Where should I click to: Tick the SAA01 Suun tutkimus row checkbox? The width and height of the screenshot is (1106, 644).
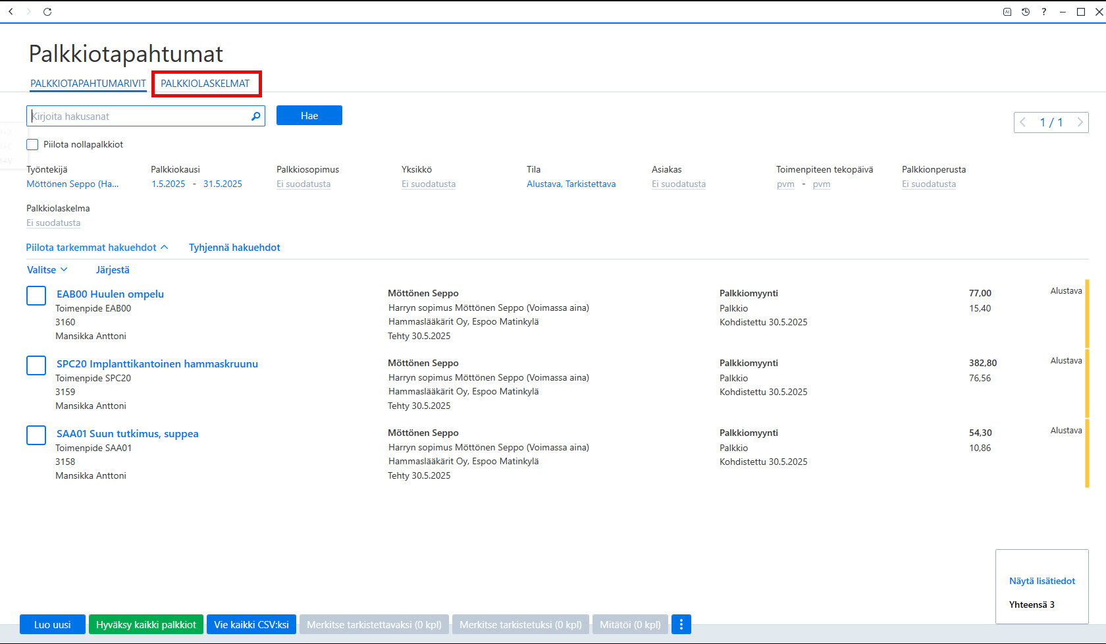point(36,435)
